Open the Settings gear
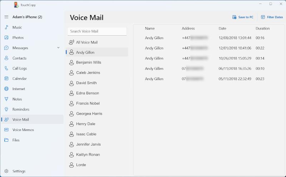This screenshot has height=177, width=286. [x=6, y=171]
